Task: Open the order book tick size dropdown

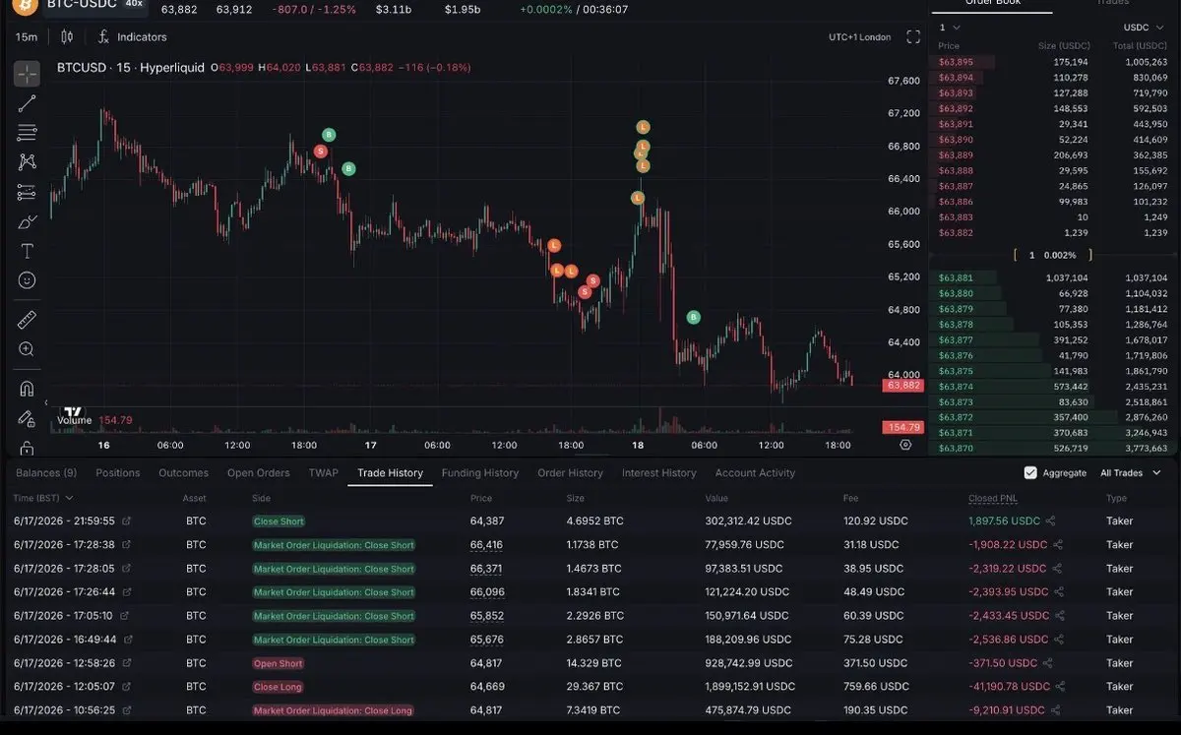Action: coord(949,28)
